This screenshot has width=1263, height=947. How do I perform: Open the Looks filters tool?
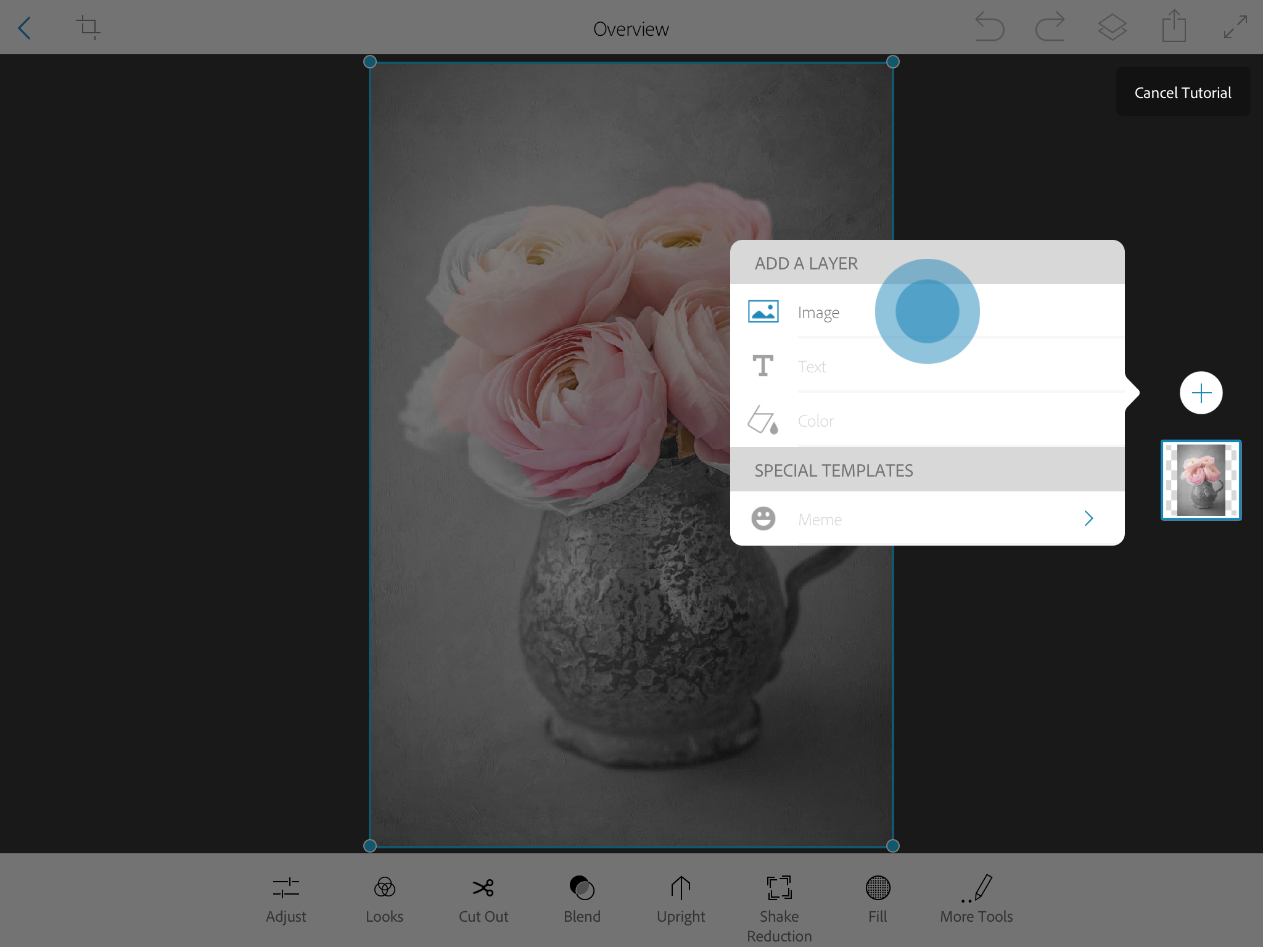tap(384, 900)
